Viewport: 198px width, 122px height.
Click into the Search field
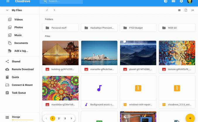coord(61,1)
